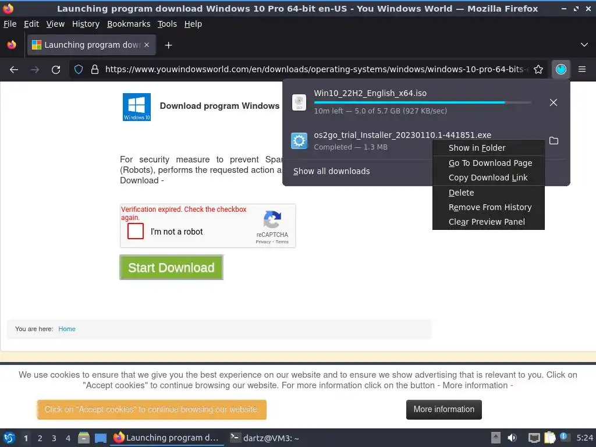Screen dimensions: 596x447
Task: Click the taskbar show desktop icon
Action: (x=101, y=438)
